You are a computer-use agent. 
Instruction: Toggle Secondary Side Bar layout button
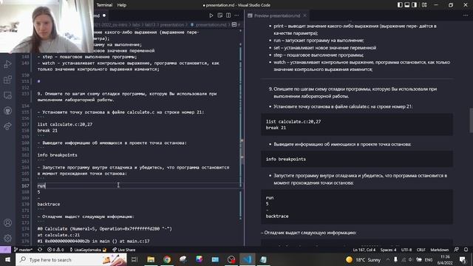point(415,5)
